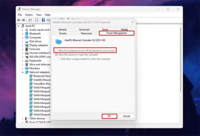Select the Bluetooth category icon
The height and width of the screenshot is (136, 200).
(x=27, y=34)
